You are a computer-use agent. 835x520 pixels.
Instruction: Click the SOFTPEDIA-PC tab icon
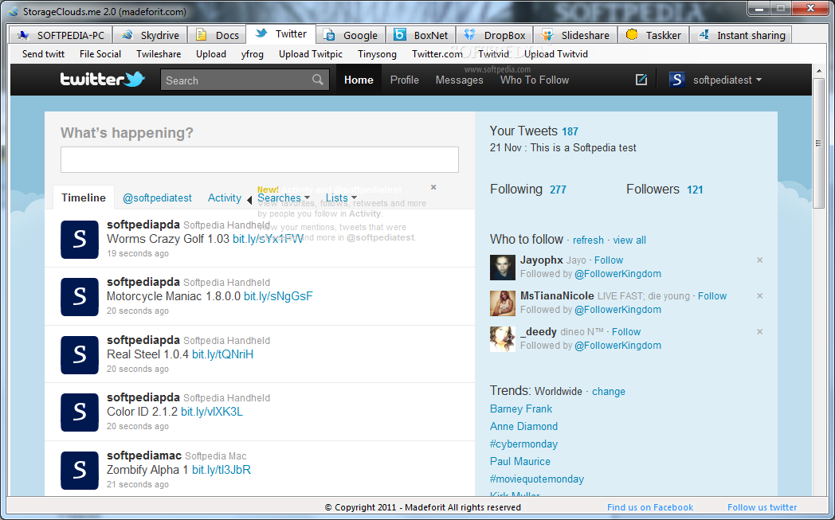click(23, 35)
